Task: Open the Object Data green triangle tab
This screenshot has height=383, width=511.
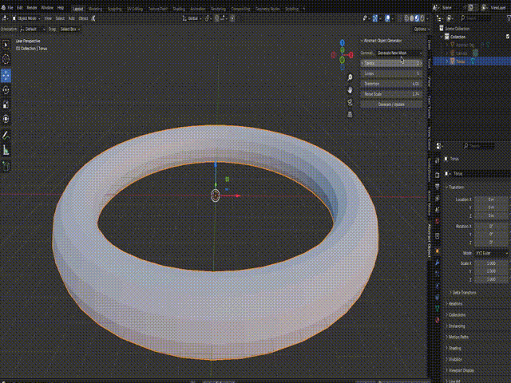Action: [438, 308]
